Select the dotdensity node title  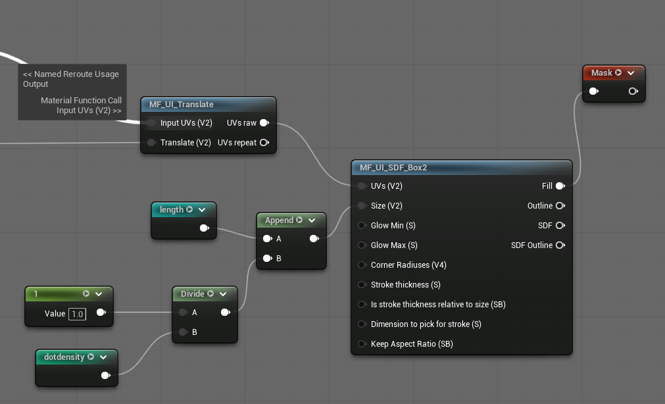tap(64, 357)
